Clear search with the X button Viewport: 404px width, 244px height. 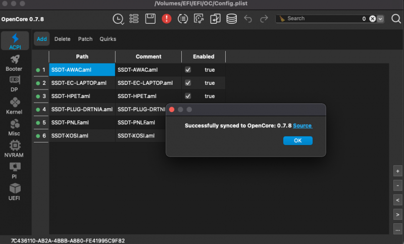(372, 19)
